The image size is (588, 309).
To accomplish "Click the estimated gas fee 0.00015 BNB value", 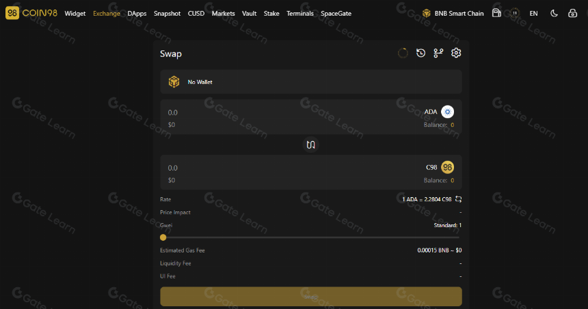I will [x=440, y=250].
